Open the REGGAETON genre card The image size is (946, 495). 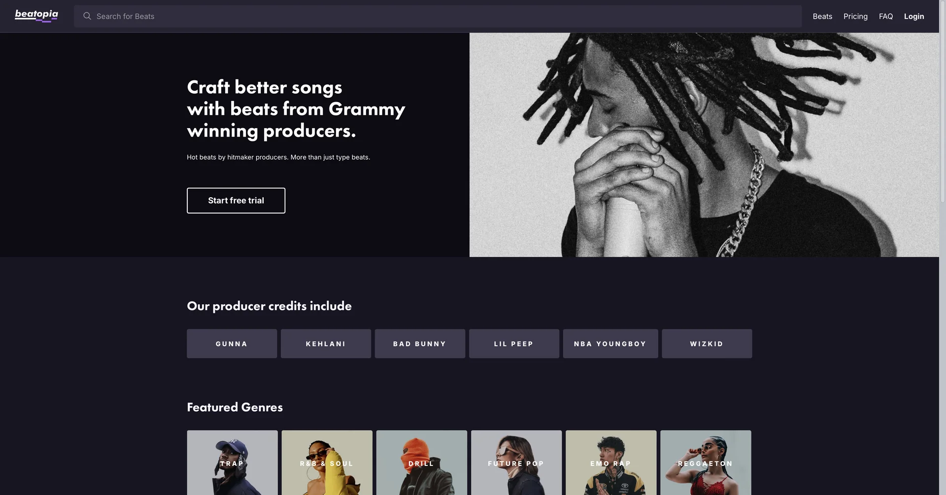706,463
